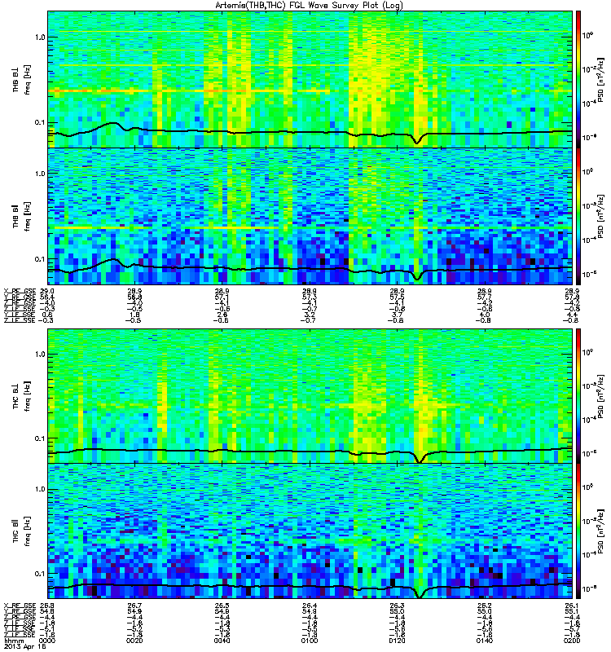Click the PSD [nT²/Hz] label of the top color bar
Viewport: 611px width, 652px height.
click(x=601, y=80)
